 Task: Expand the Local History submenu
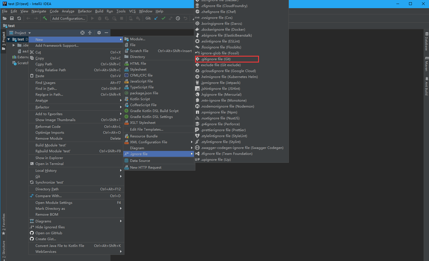(76, 171)
